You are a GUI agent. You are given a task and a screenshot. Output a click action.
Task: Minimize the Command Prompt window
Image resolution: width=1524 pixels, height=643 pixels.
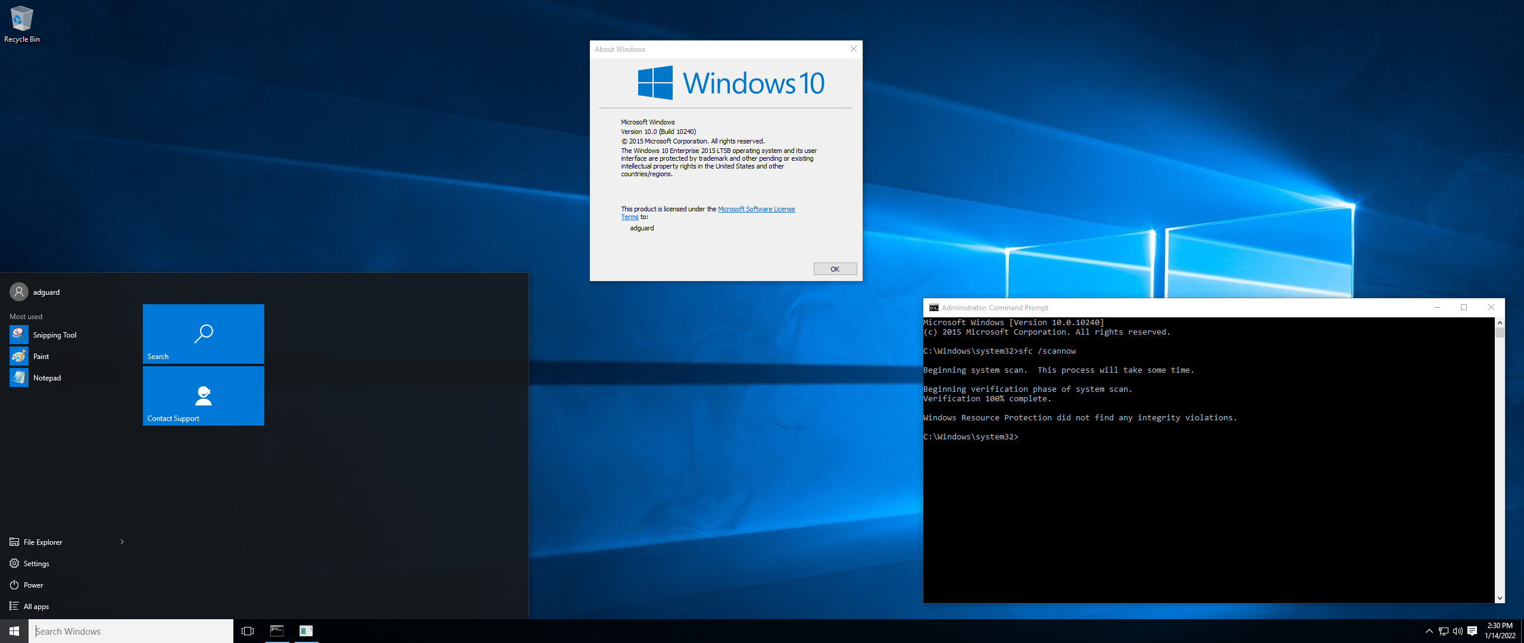1437,308
